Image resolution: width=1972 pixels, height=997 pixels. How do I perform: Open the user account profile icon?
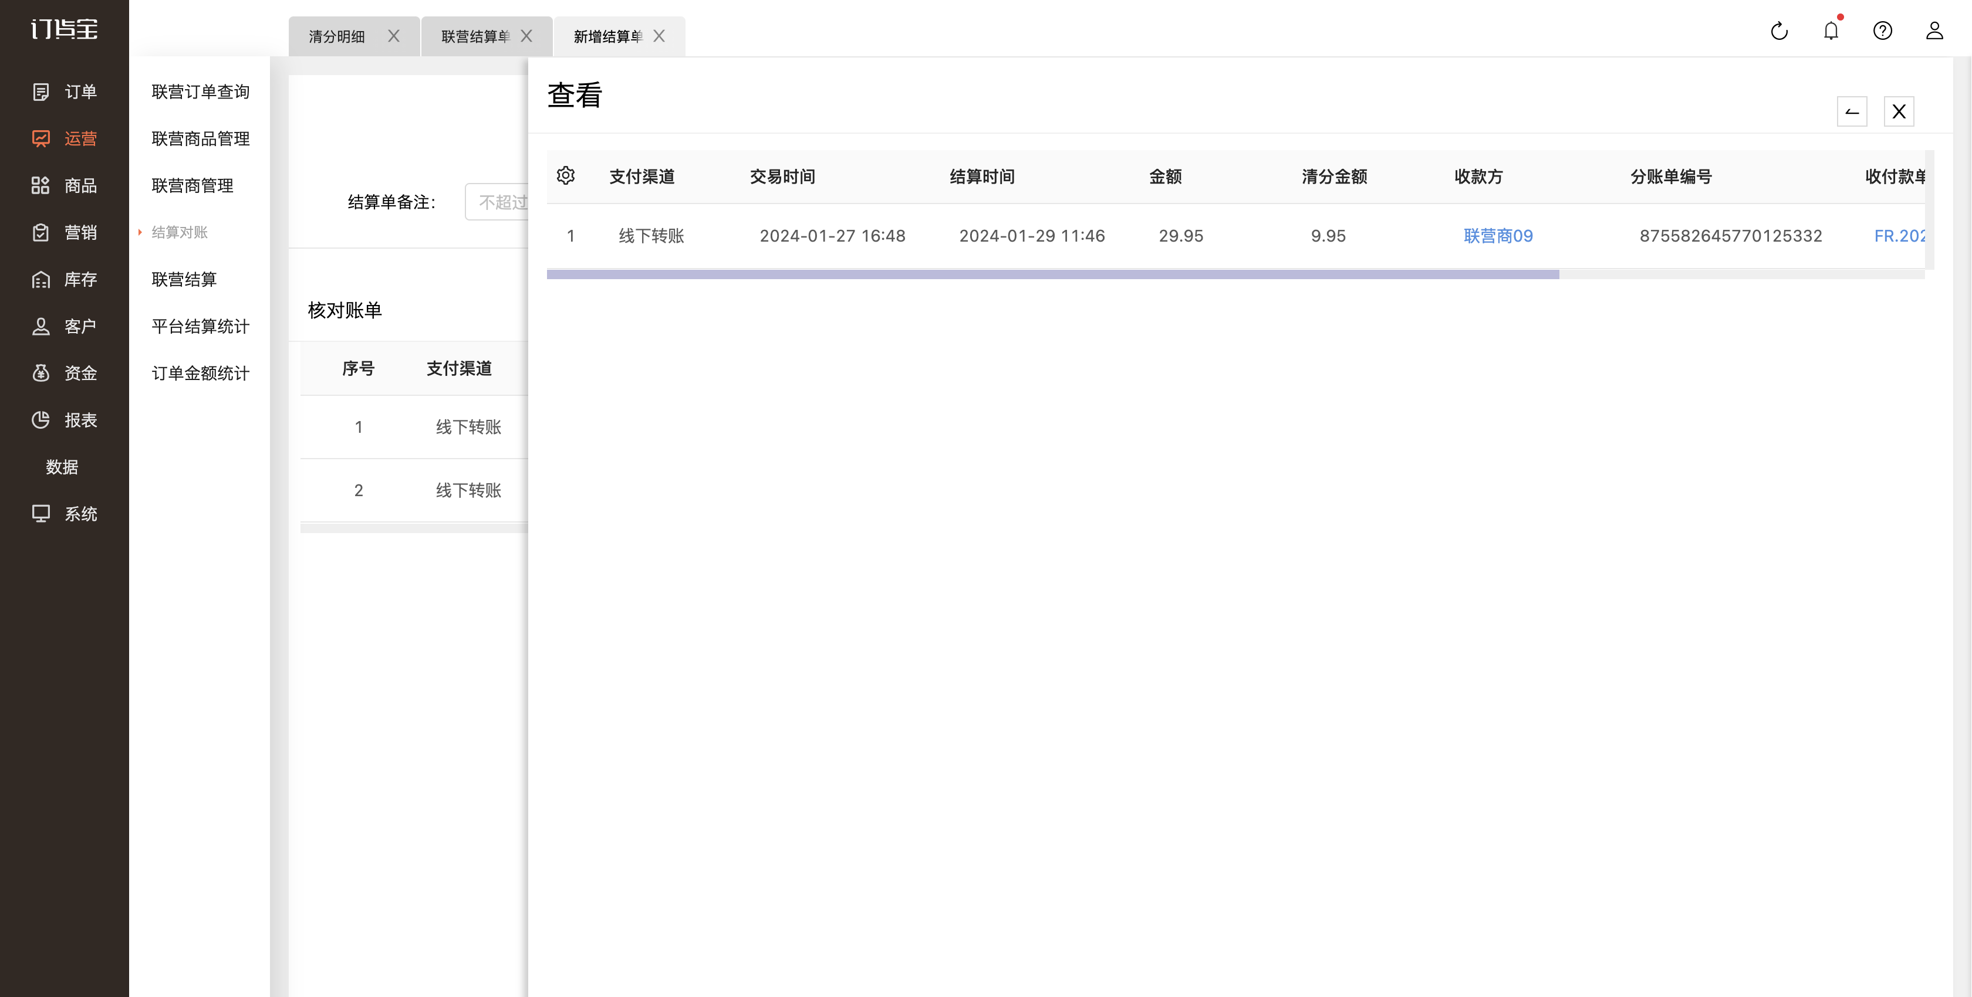(1934, 30)
